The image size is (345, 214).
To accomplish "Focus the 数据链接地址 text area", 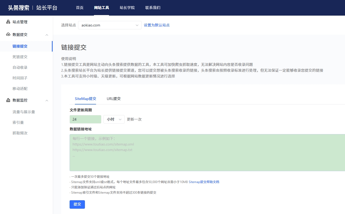I will pos(206,153).
